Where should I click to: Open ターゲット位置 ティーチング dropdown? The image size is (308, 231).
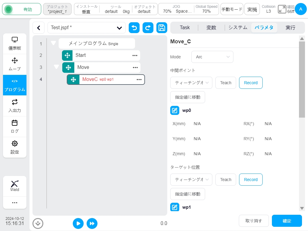(x=191, y=180)
